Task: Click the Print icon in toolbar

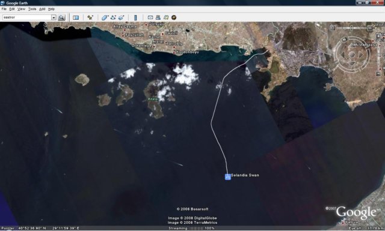Action: (158, 17)
